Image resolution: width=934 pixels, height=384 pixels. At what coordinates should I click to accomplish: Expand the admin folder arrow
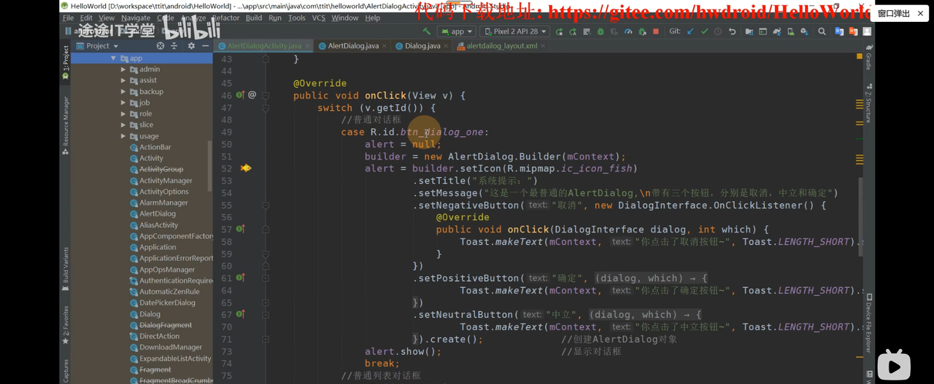[x=123, y=69]
